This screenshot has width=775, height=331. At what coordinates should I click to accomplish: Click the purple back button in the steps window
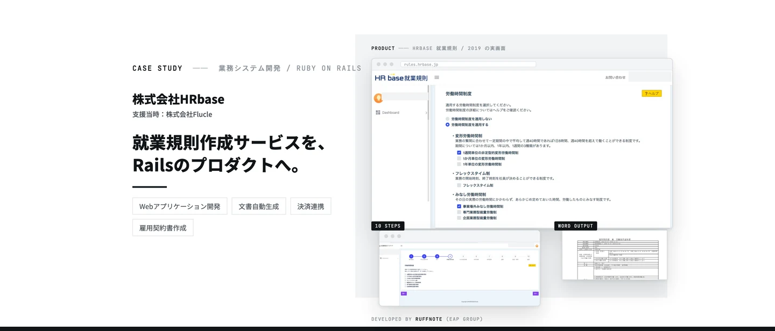404,293
